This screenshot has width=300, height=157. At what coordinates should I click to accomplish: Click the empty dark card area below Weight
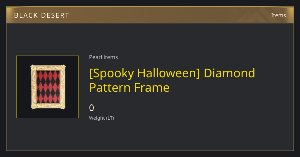(150, 136)
